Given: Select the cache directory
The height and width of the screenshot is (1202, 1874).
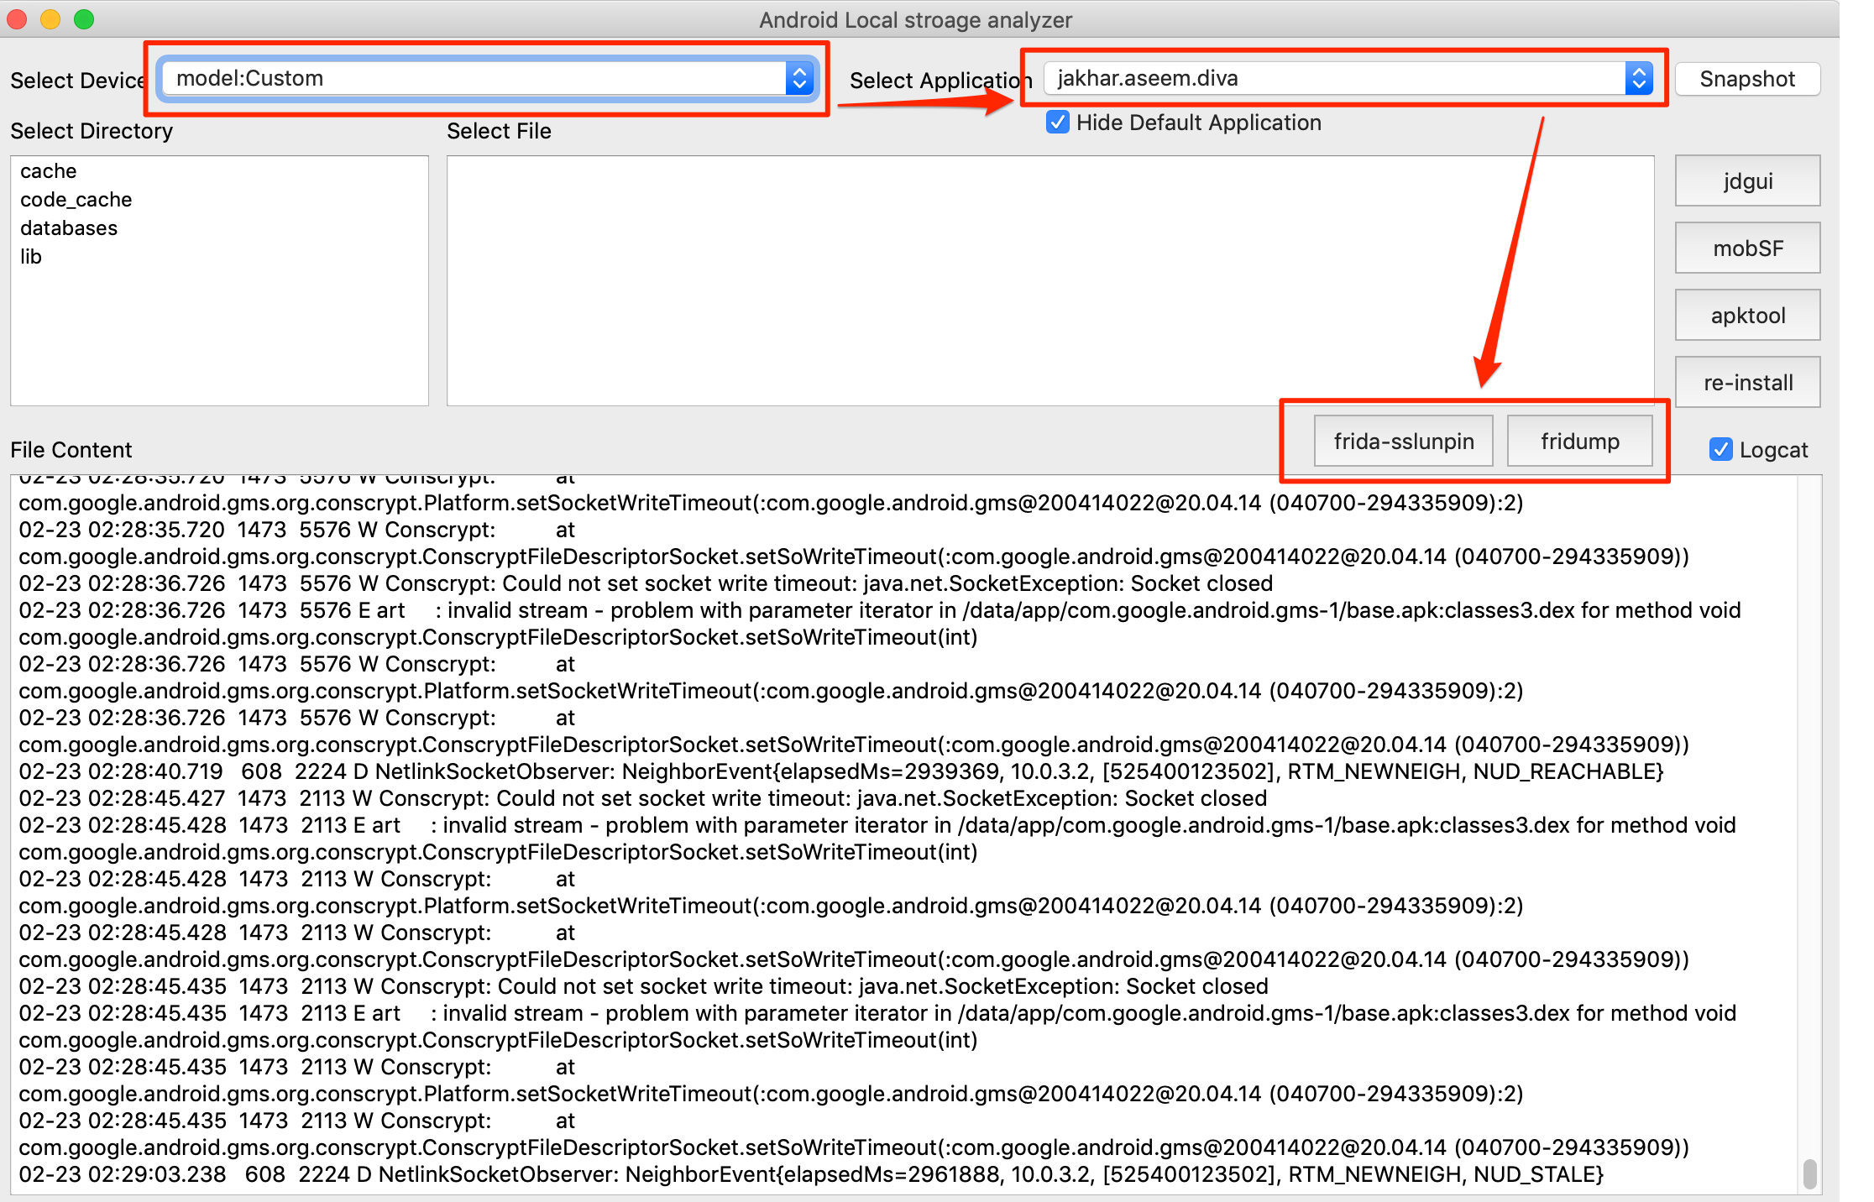Looking at the screenshot, I should [x=48, y=167].
